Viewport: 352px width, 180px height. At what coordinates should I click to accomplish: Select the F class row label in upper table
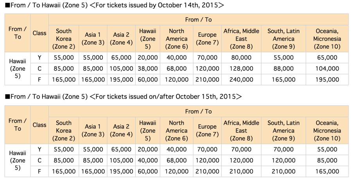40,79
